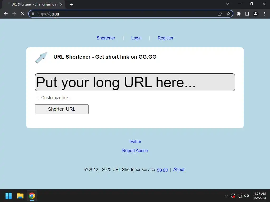Select the Chrome taskbar icon
Screen dimensions: 270x202
point(32,196)
